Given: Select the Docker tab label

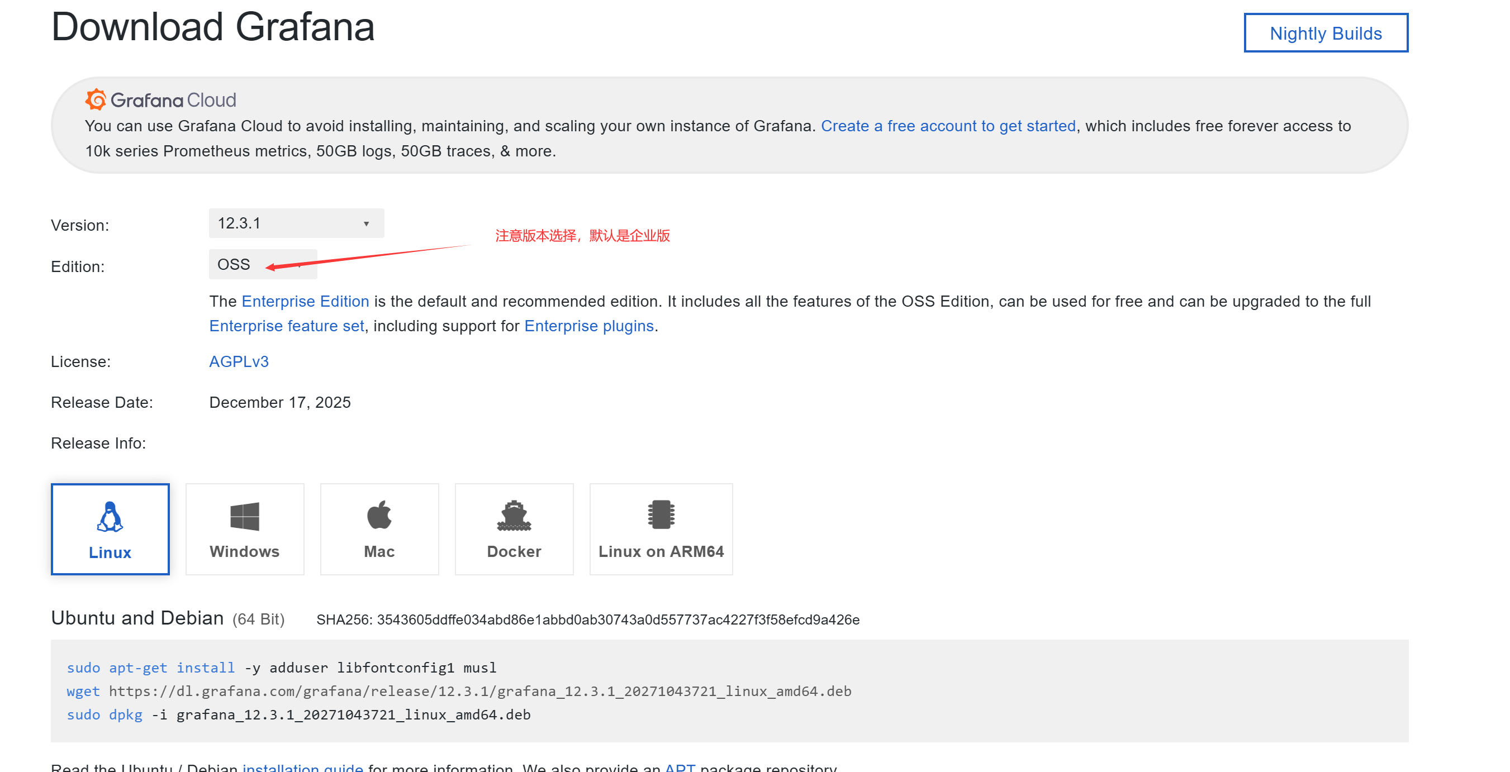Looking at the screenshot, I should coord(514,551).
